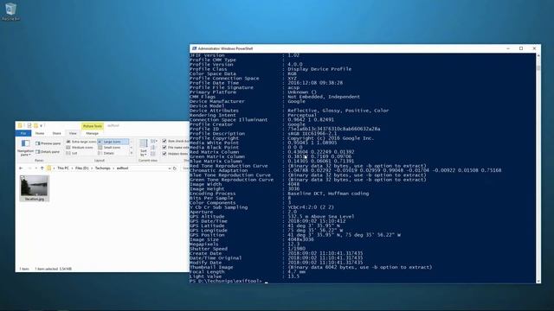Go back with Explorer back arrow

tap(21, 168)
